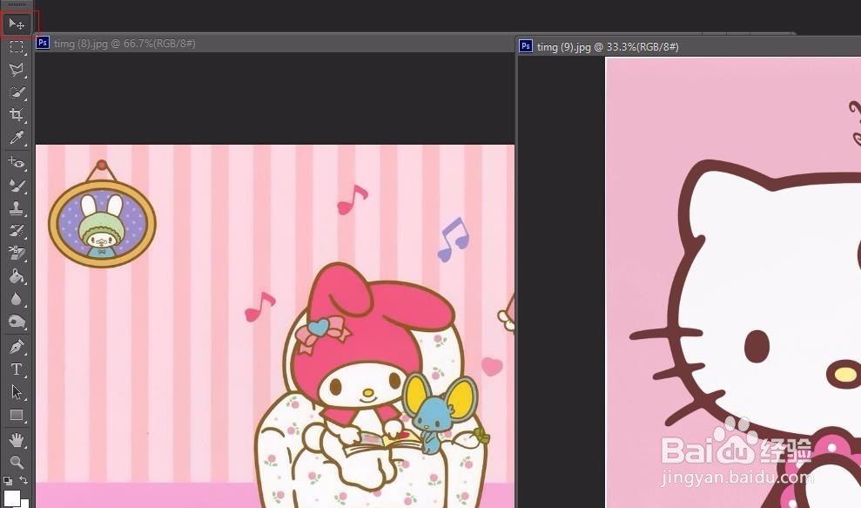
Task: Click the Ps icon of timg (8).jpg
Action: click(43, 43)
